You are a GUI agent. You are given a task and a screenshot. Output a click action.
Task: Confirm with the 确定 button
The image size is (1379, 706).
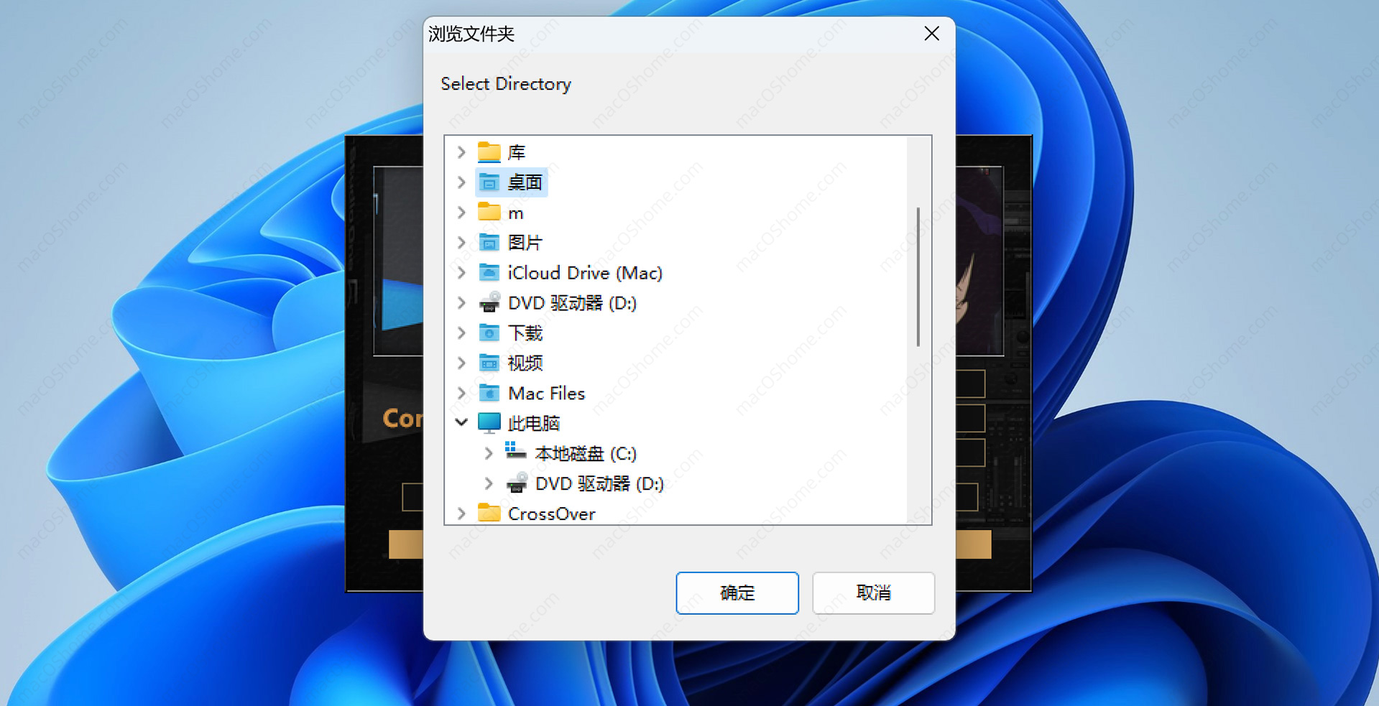pos(737,593)
